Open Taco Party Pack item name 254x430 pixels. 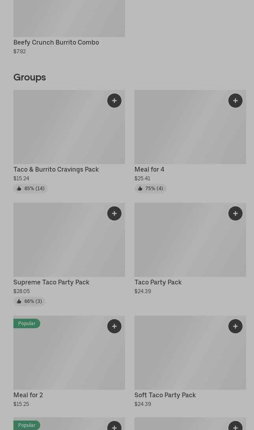158,282
